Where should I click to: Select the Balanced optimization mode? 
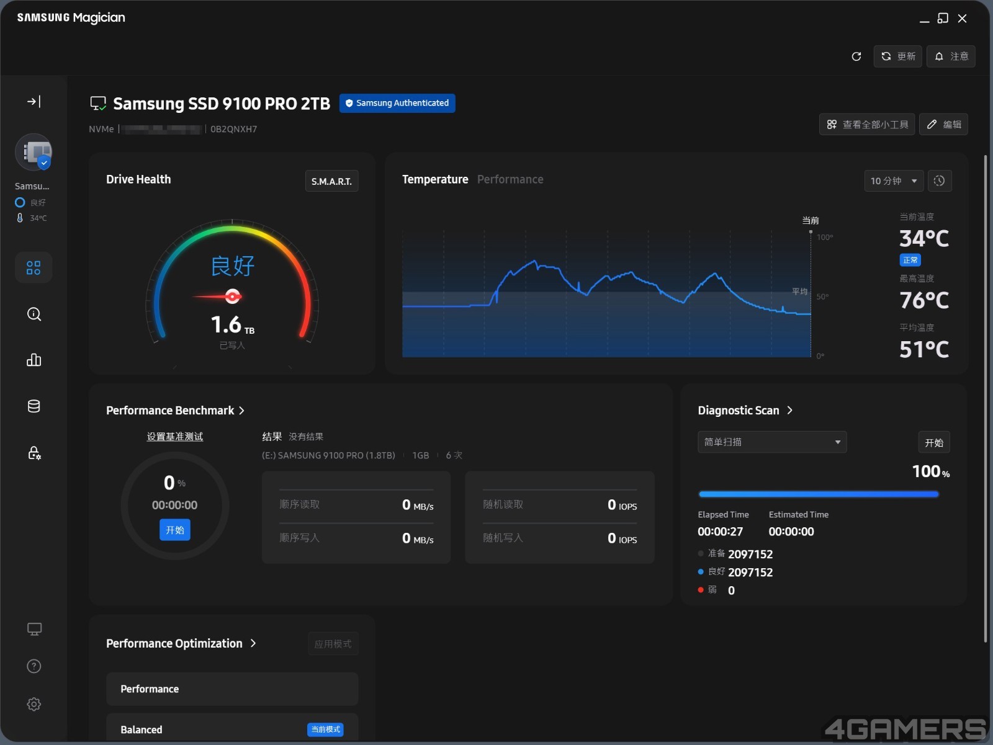coord(232,729)
